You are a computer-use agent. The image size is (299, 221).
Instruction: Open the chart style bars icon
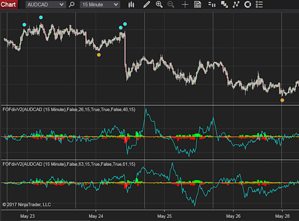pos(131,5)
